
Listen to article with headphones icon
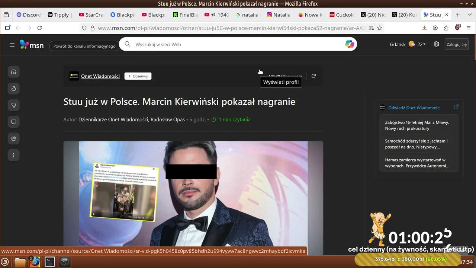tap(14, 72)
